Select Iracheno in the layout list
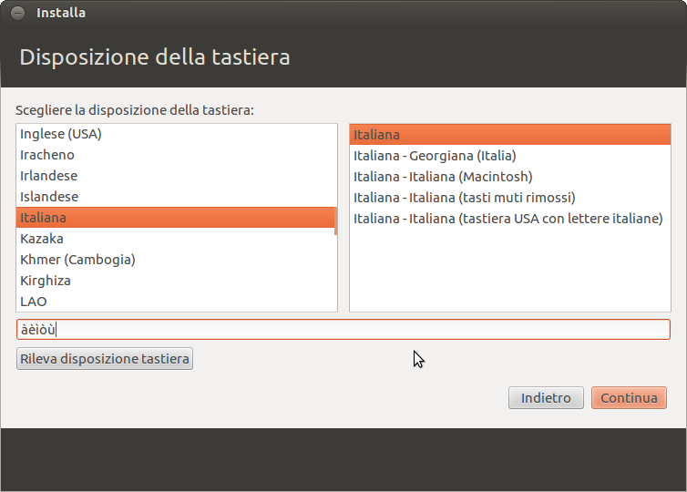This screenshot has height=492, width=687. point(47,155)
